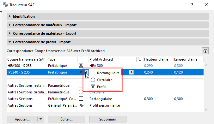The image size is (214, 124).
Task: Click the anchor column header icon
Action: tap(139, 59)
